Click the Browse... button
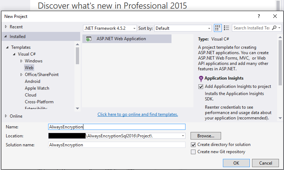284x170 pixels. (x=206, y=136)
